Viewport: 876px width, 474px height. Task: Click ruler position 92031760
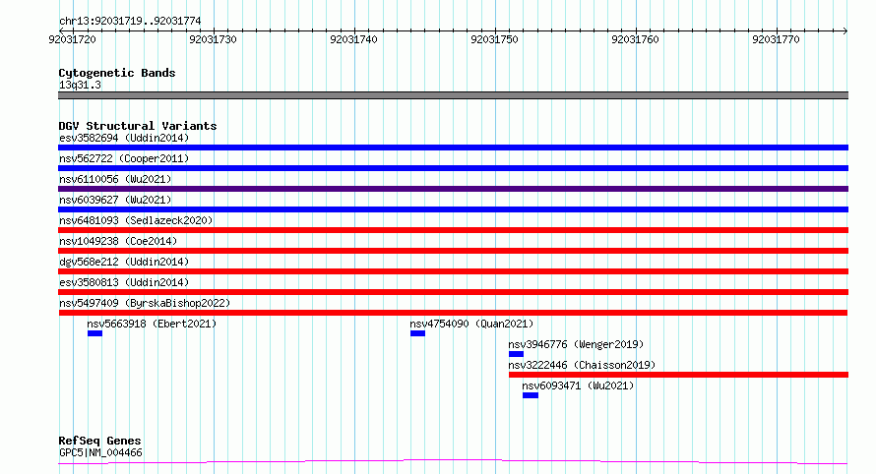point(635,39)
